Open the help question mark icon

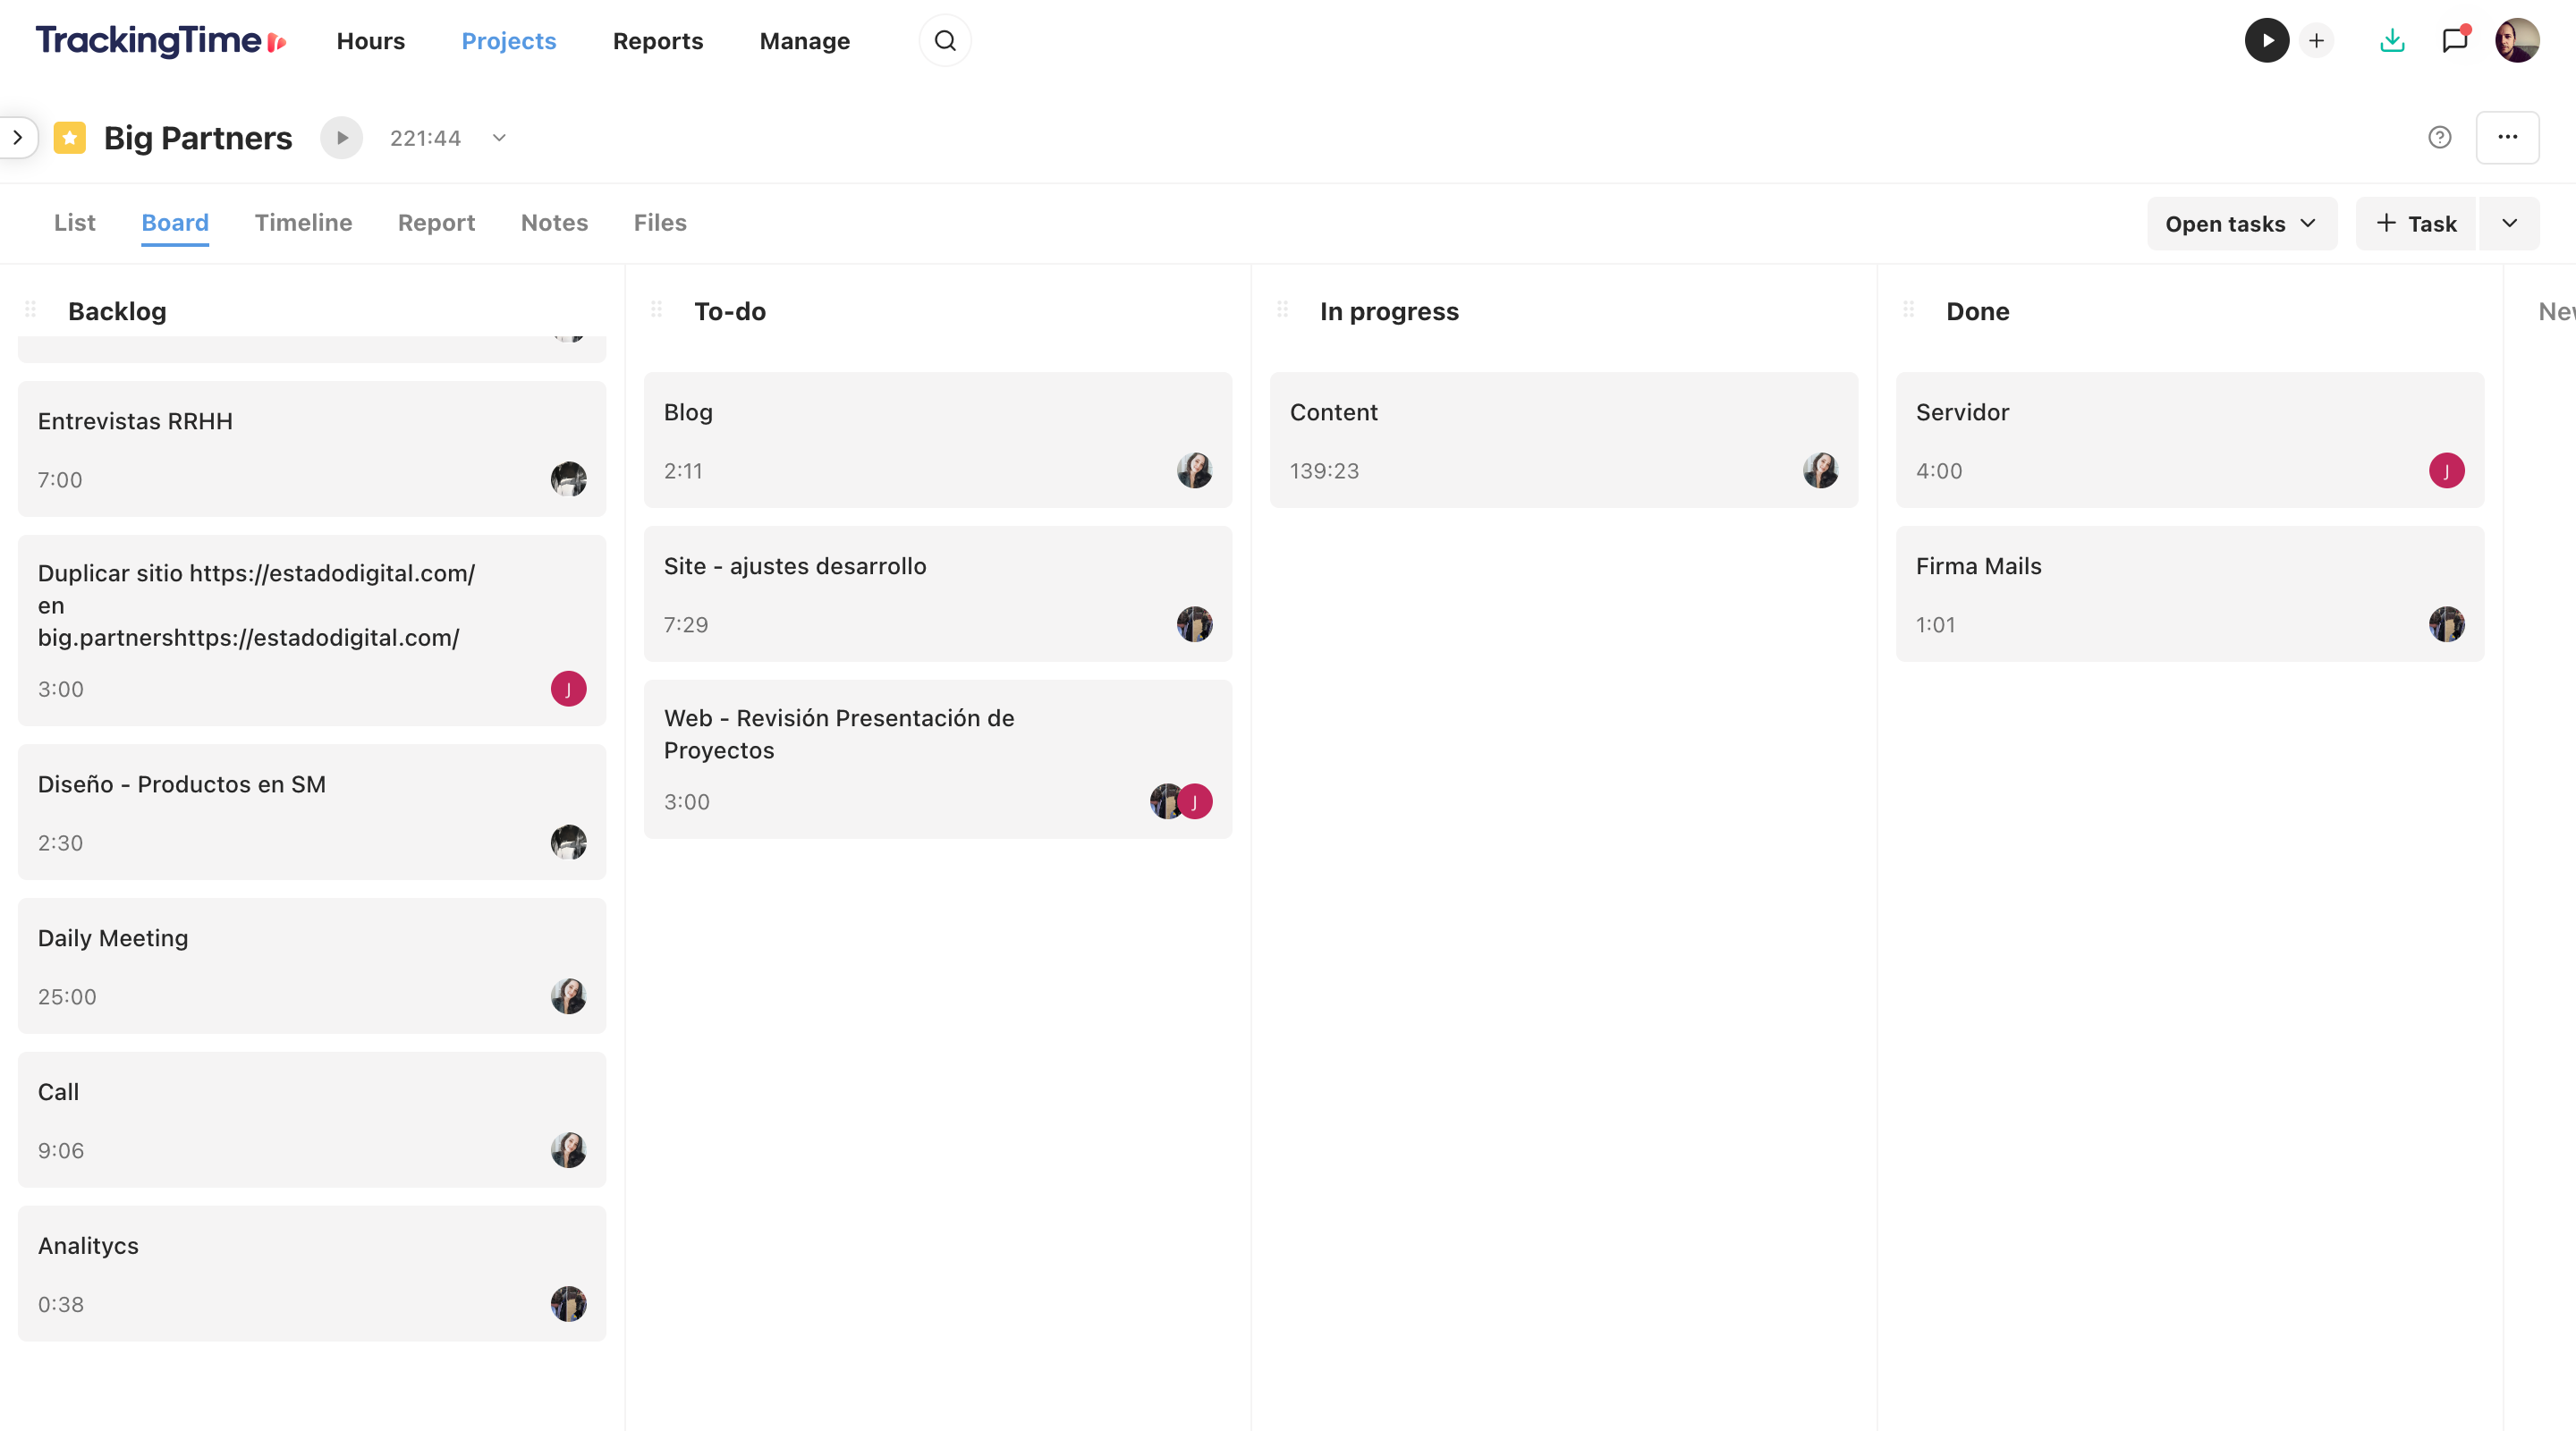click(x=2440, y=137)
